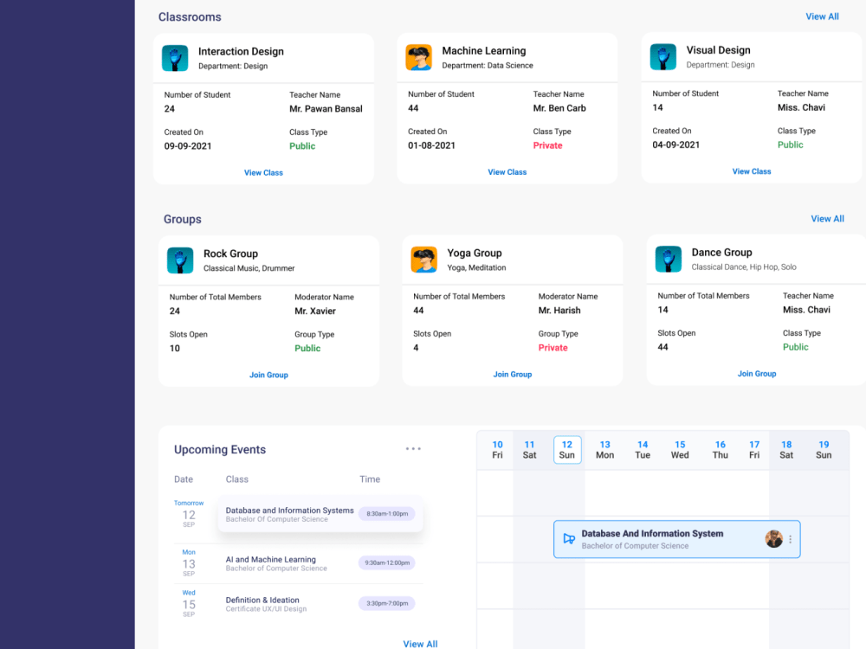Click created date 04-09-2021
The image size is (866, 649).
[675, 145]
